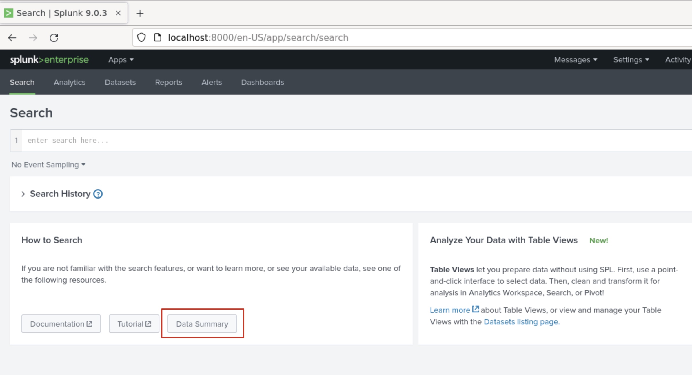Click the browser back arrow

(x=12, y=38)
